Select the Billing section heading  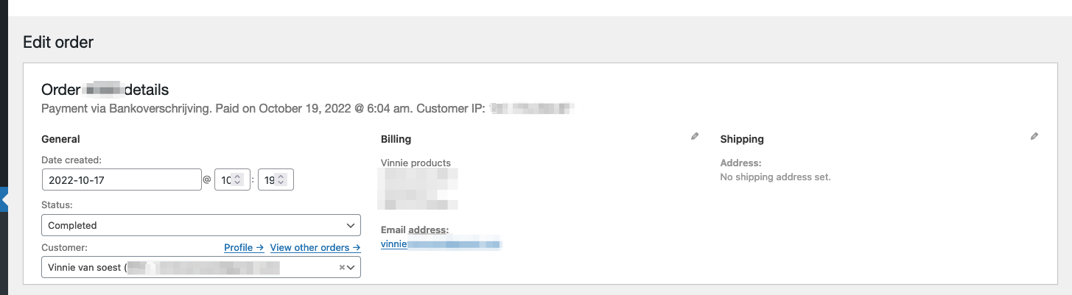396,139
